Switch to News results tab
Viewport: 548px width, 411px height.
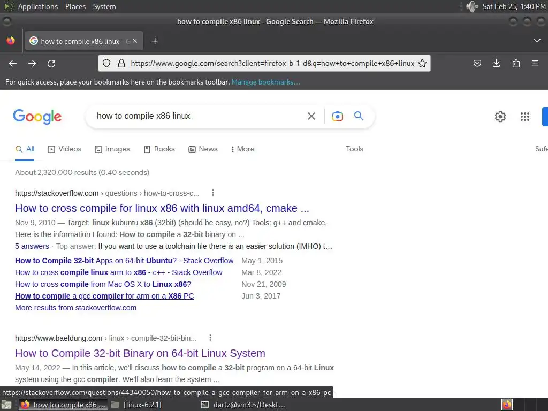203,149
